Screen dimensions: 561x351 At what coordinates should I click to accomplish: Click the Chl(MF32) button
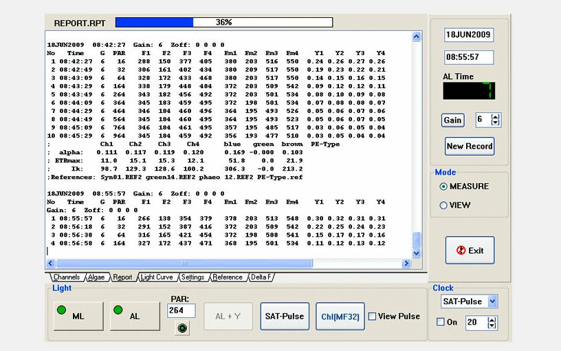point(340,317)
